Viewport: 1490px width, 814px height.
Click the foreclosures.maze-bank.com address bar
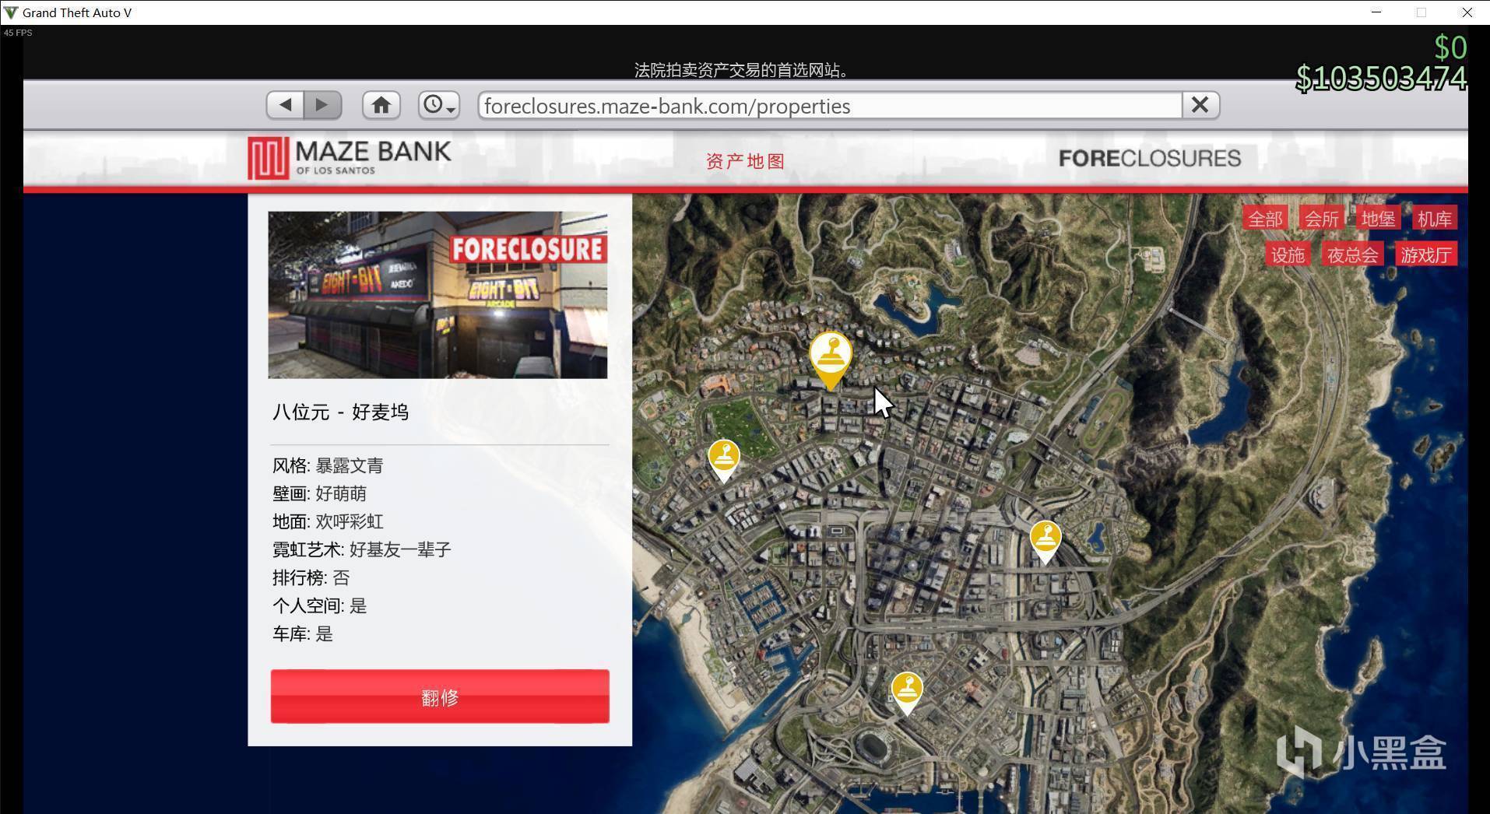(x=830, y=106)
